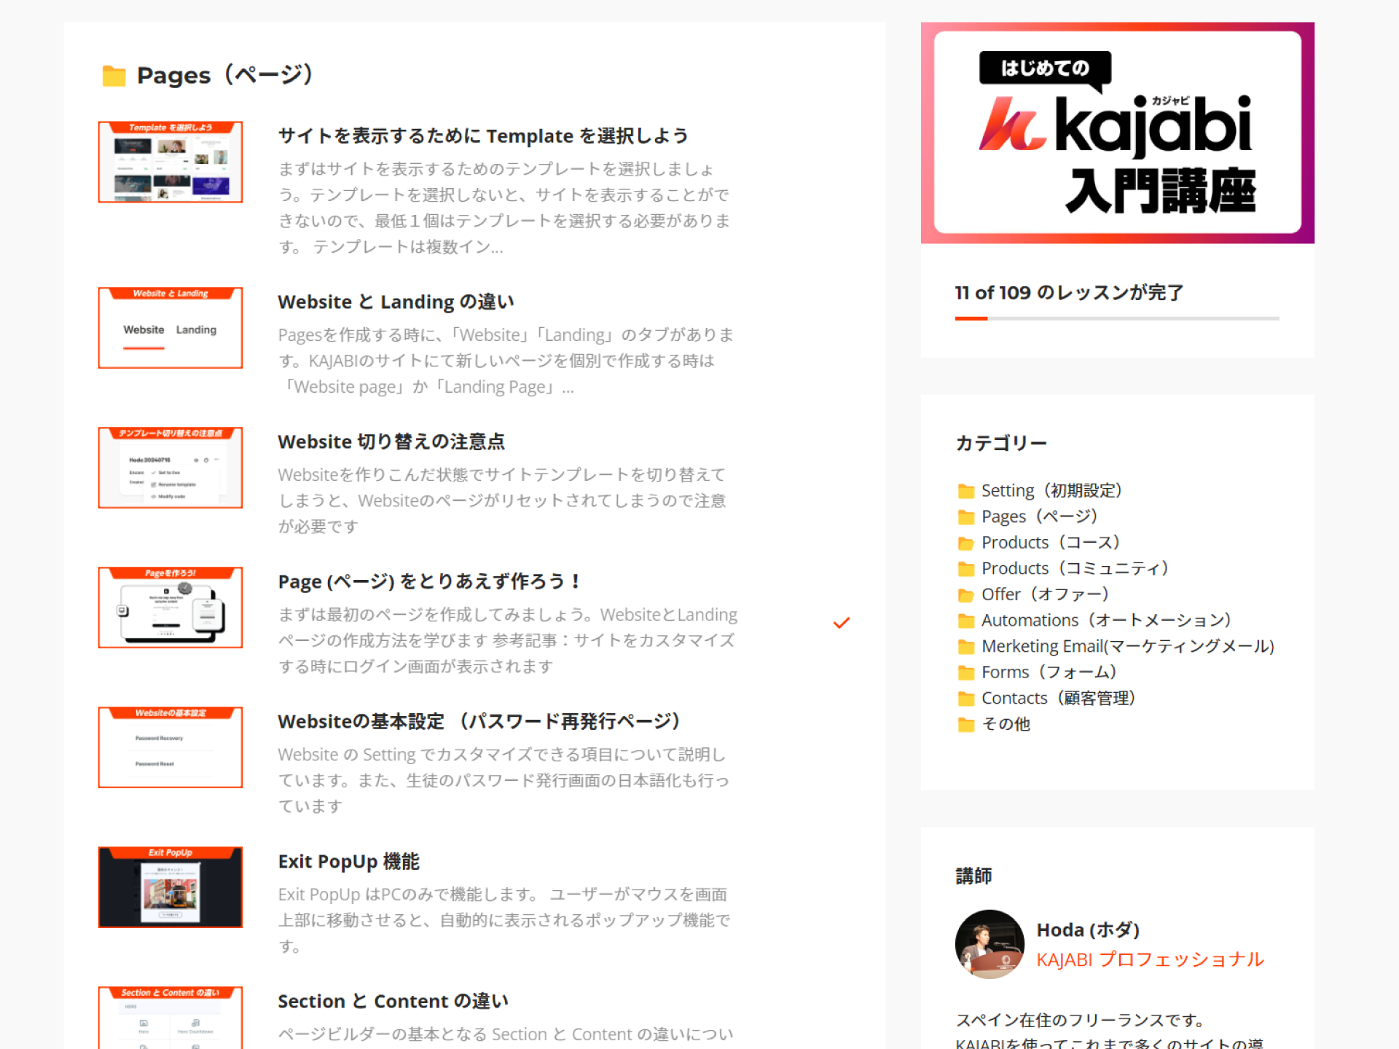Click folder icon beside Pages heading
1399x1049 pixels.
point(114,76)
